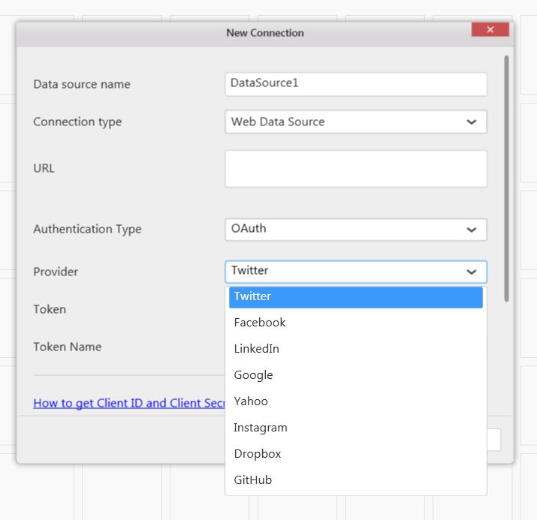The image size is (537, 520).
Task: Select Twitter from the provider list
Action: click(356, 297)
